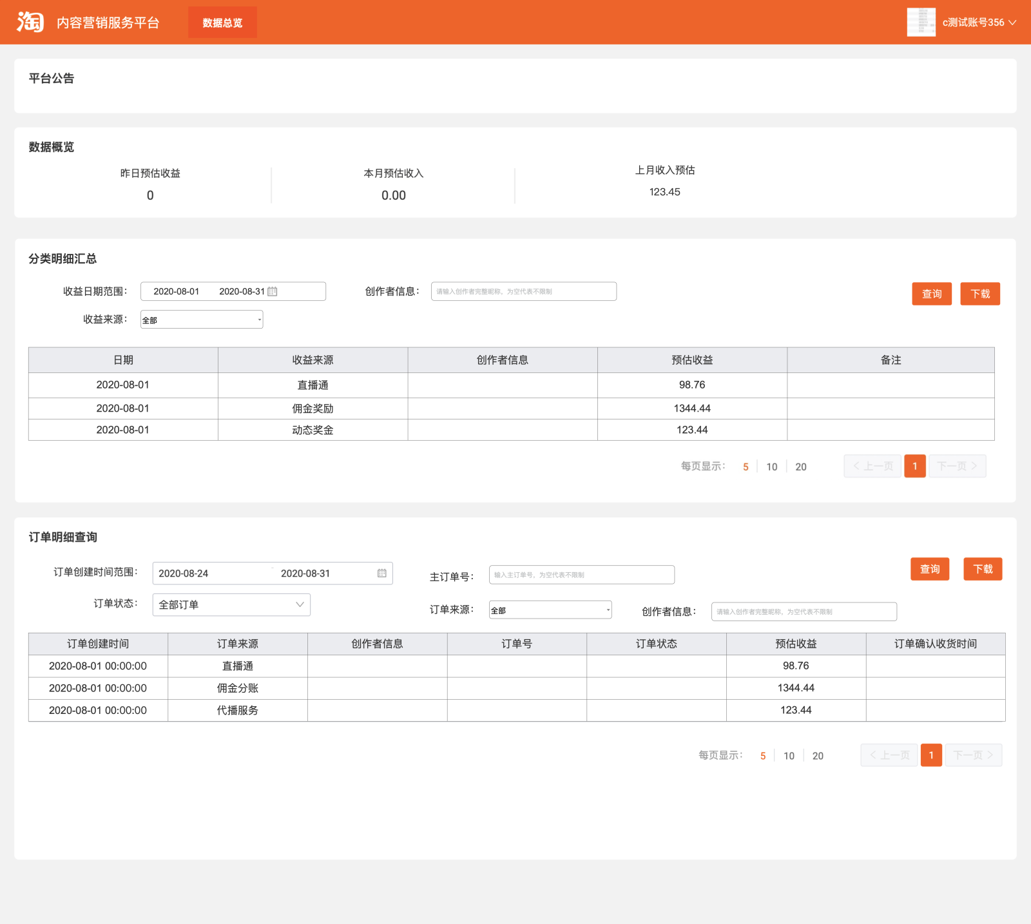Show 20 per page in summary table
The width and height of the screenshot is (1031, 924).
pyautogui.click(x=801, y=467)
